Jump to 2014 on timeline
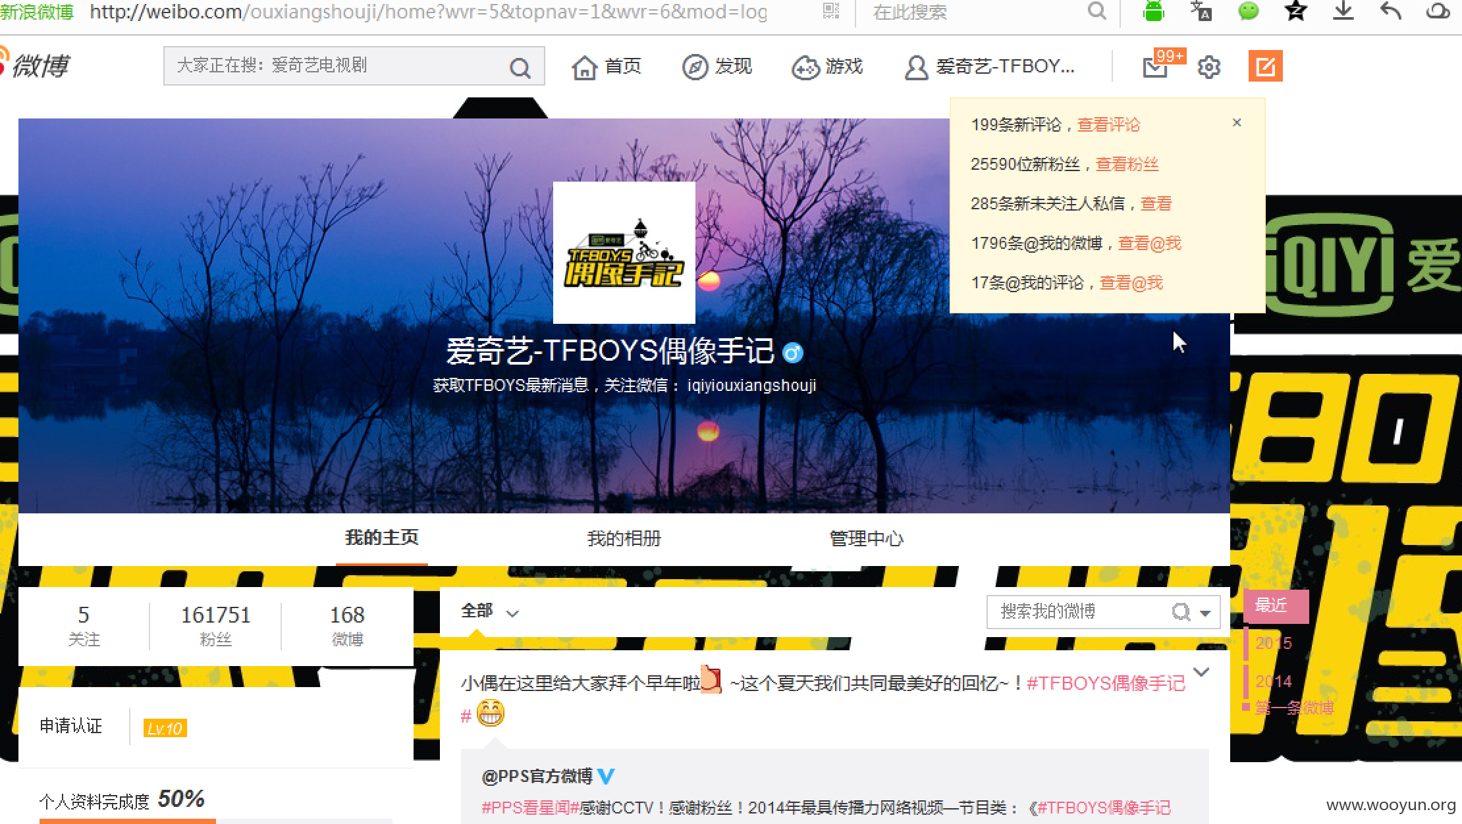 pos(1274,681)
